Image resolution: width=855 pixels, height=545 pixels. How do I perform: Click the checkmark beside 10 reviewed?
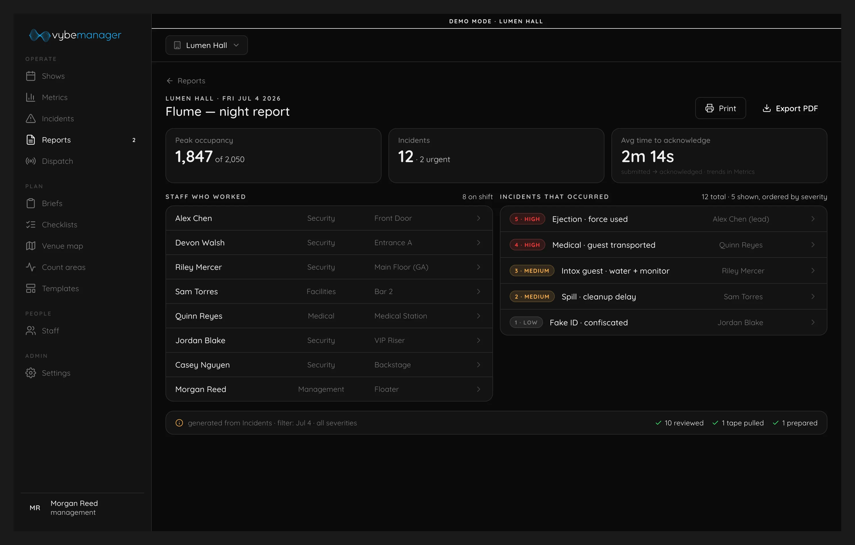(x=658, y=423)
